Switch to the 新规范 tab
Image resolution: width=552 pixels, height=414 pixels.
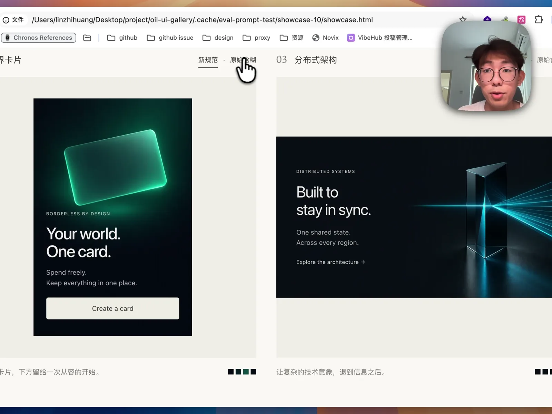click(x=208, y=60)
